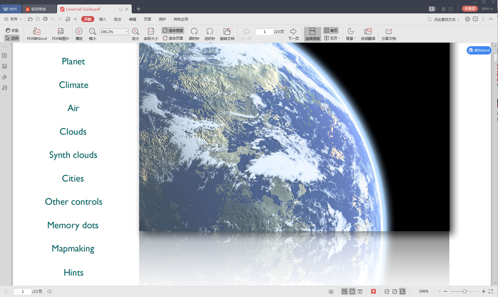Click the page number field in toolbar
The width and height of the screenshot is (498, 297).
click(x=264, y=32)
